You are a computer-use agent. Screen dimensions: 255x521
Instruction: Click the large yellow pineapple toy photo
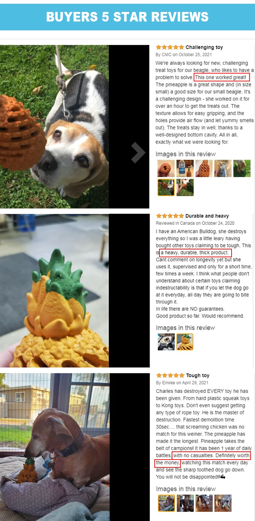tap(54, 291)
